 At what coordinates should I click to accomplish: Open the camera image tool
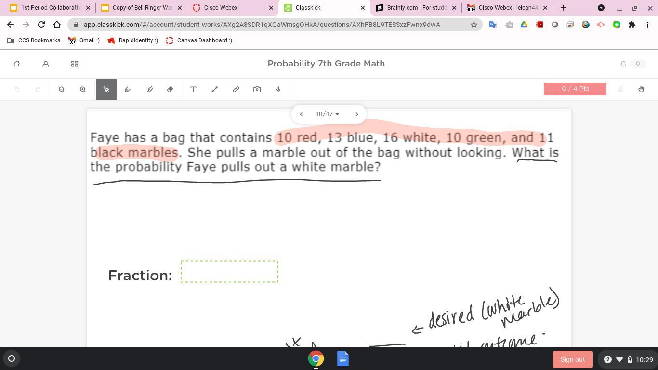coord(257,89)
